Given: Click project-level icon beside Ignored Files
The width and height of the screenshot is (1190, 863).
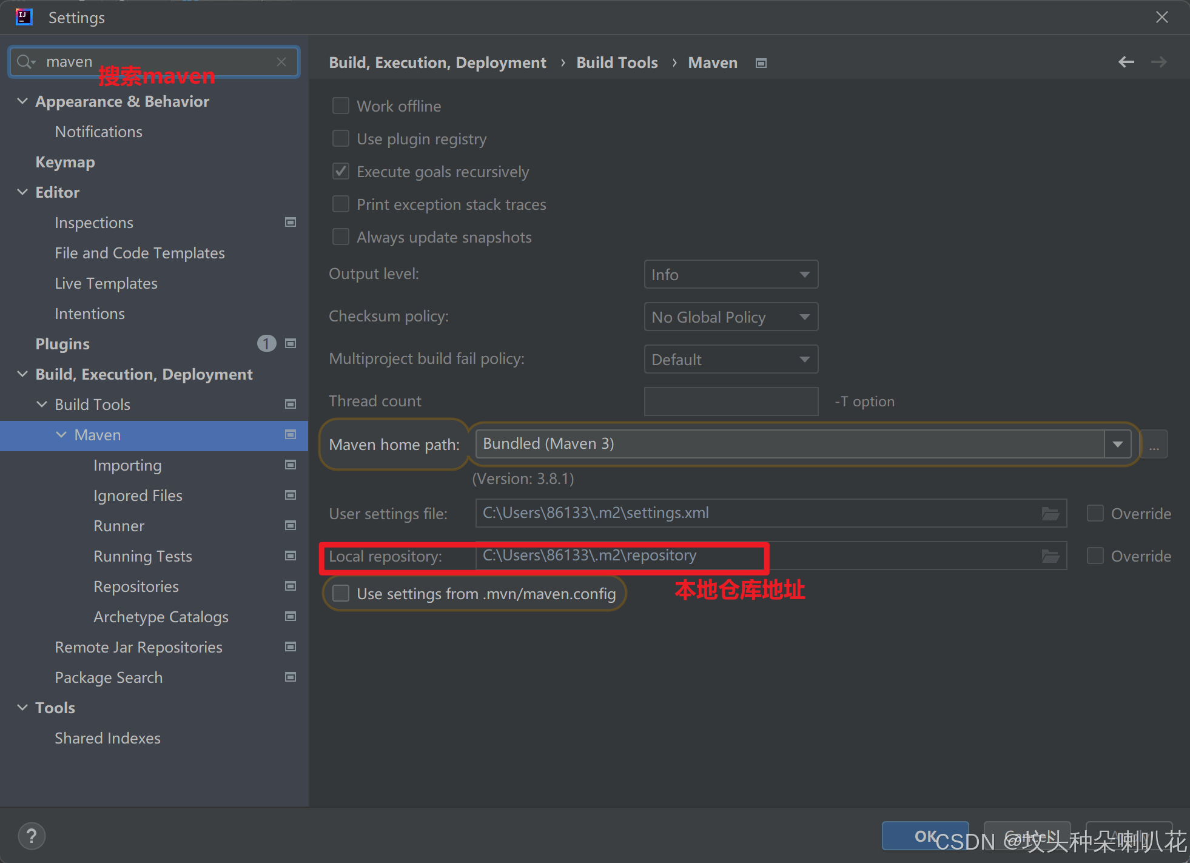Looking at the screenshot, I should (291, 495).
